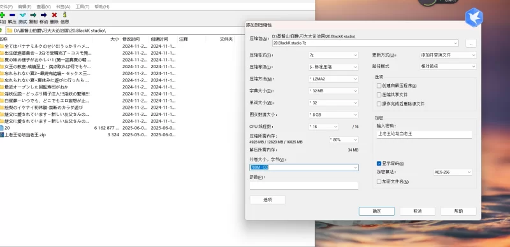Click the folder icon in the address bar

[10, 31]
